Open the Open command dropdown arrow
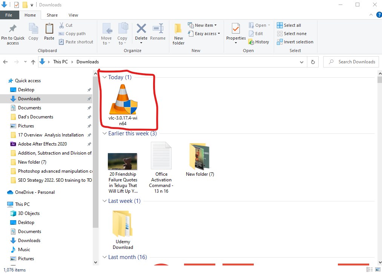 point(269,25)
